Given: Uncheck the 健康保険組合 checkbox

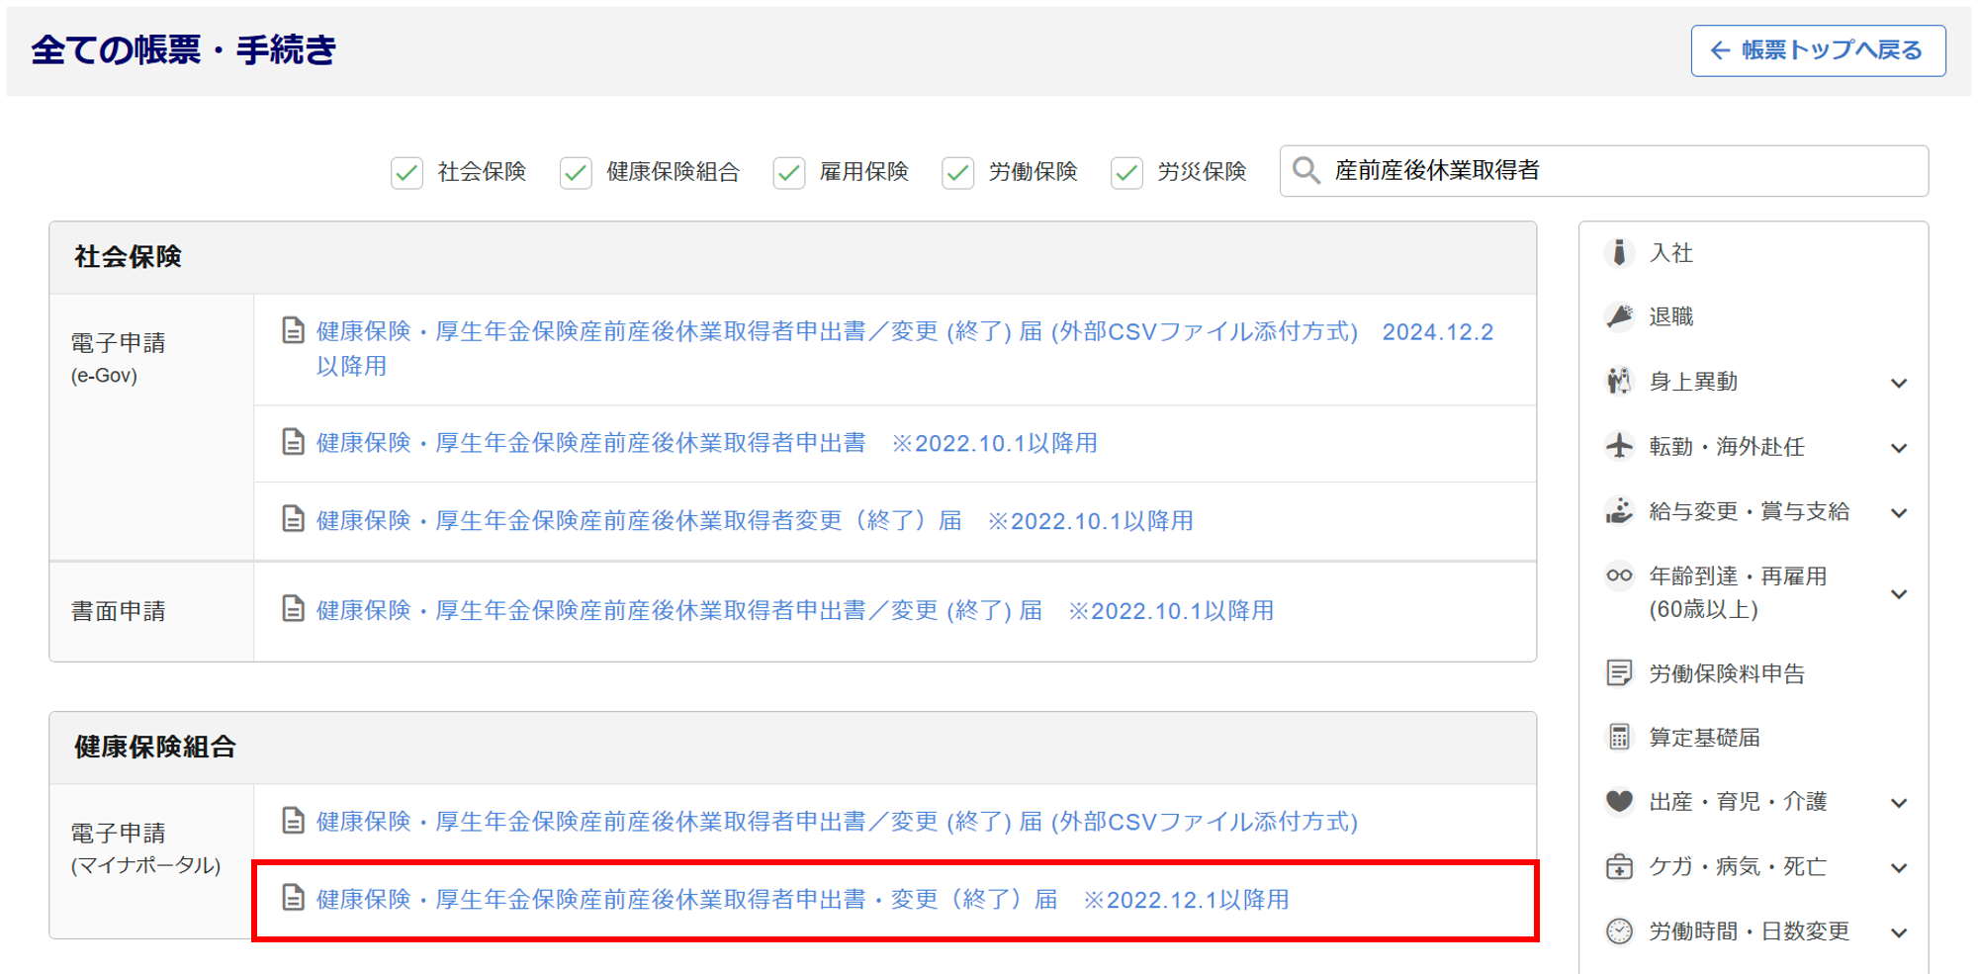Looking at the screenshot, I should click(x=576, y=172).
